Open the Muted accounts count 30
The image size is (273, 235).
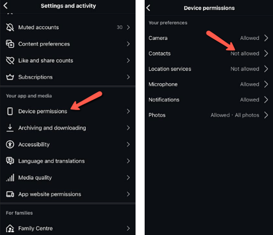coord(120,27)
